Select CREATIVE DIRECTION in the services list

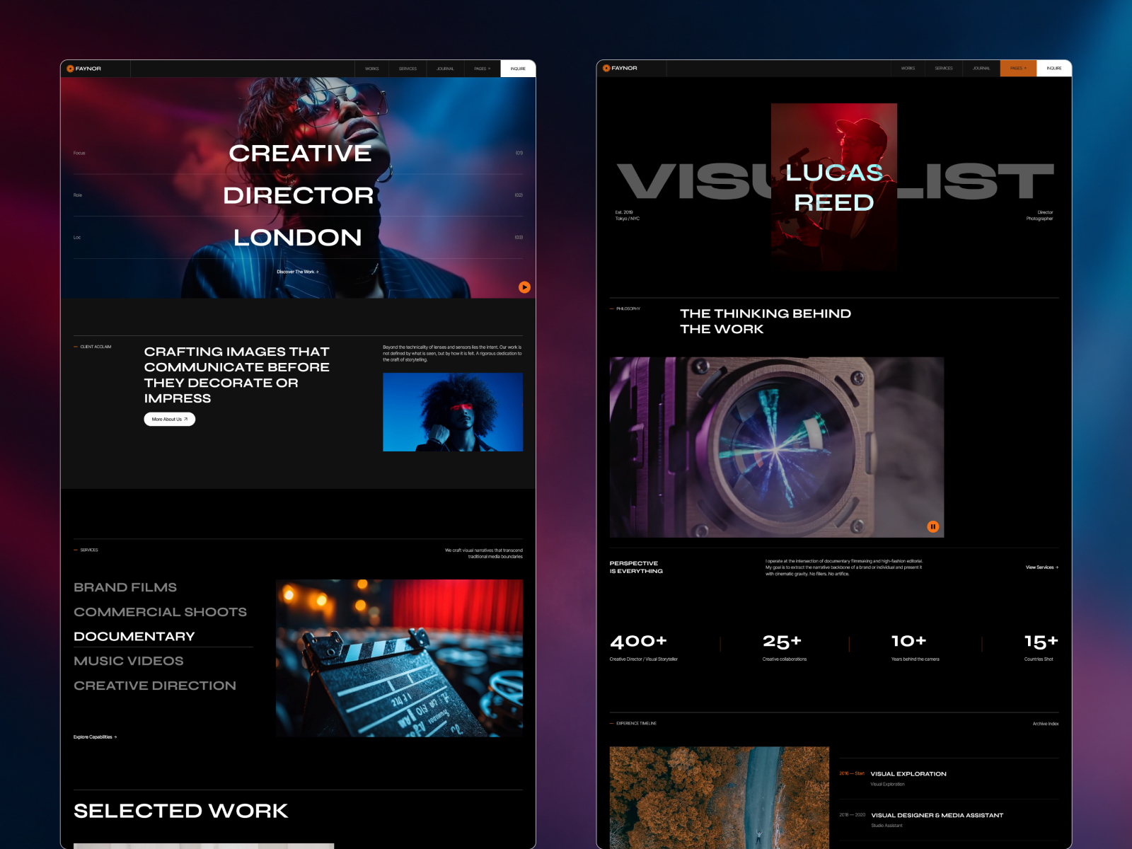click(155, 686)
